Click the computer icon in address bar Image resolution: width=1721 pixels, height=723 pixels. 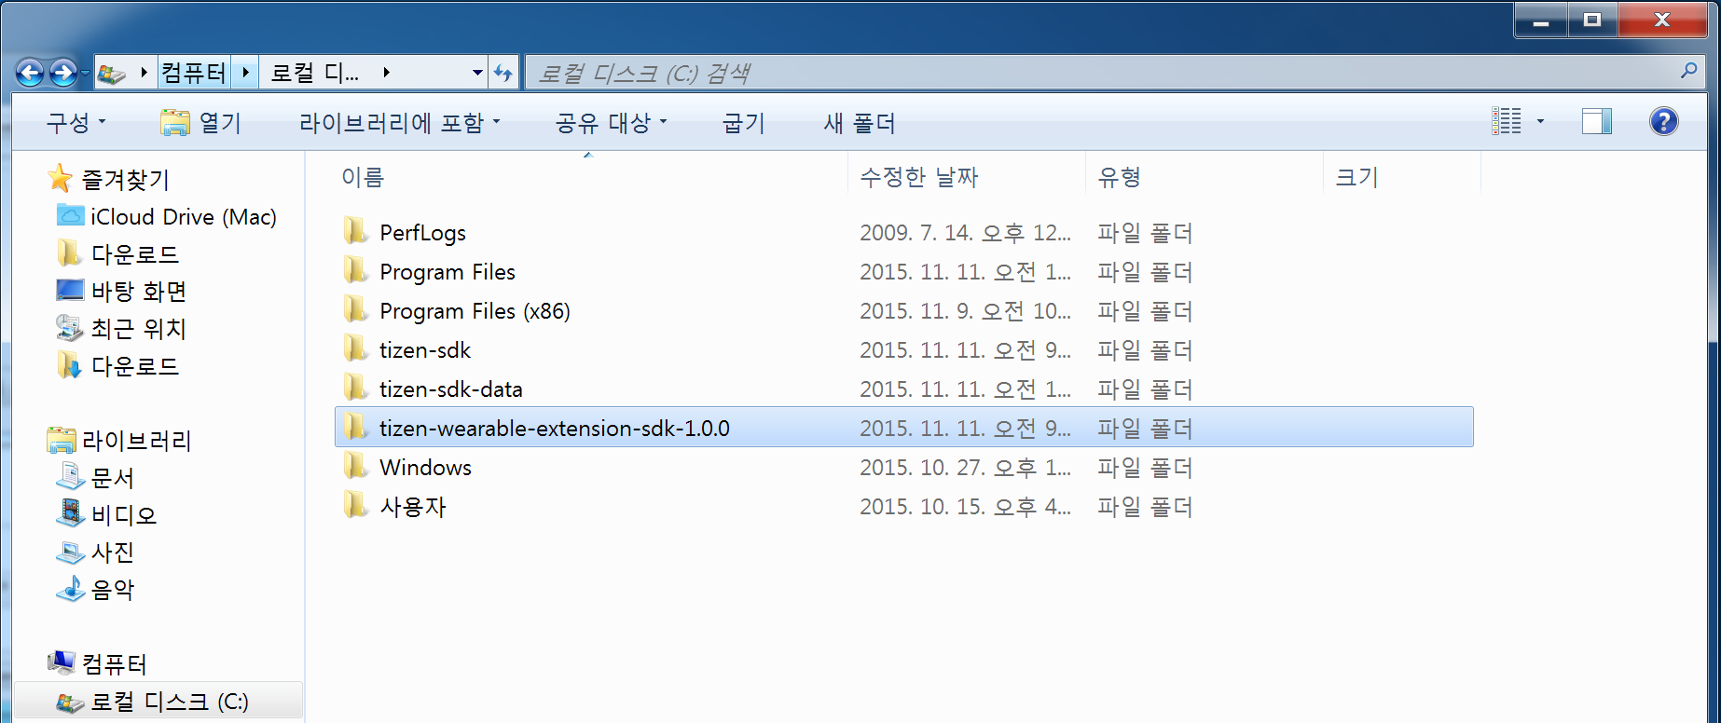[112, 73]
